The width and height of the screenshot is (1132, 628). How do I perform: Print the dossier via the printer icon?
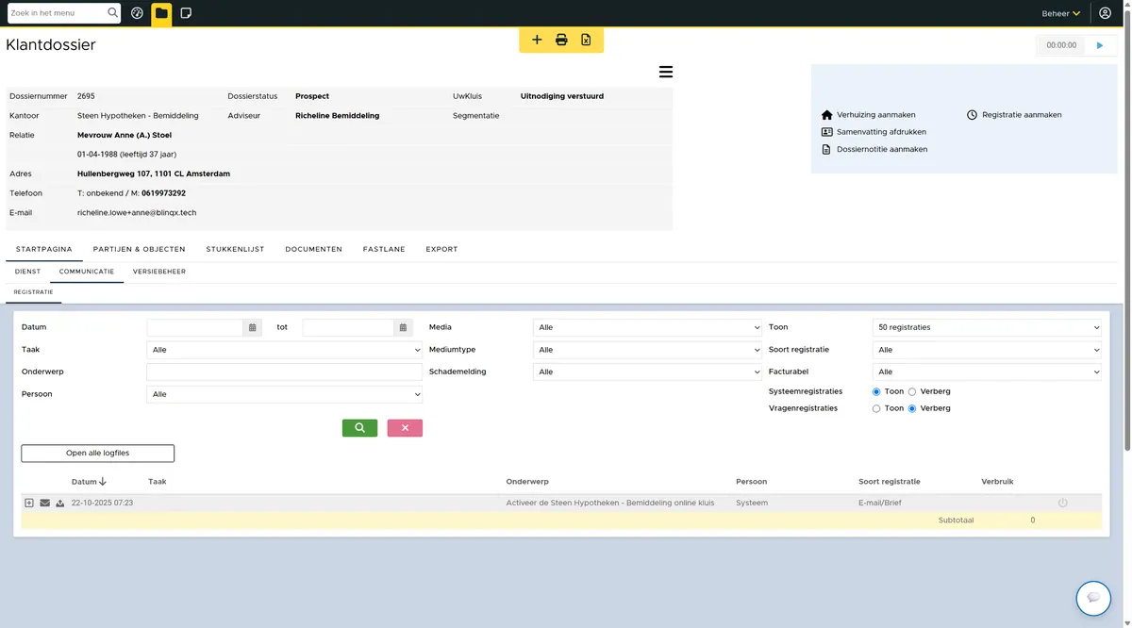tap(561, 40)
